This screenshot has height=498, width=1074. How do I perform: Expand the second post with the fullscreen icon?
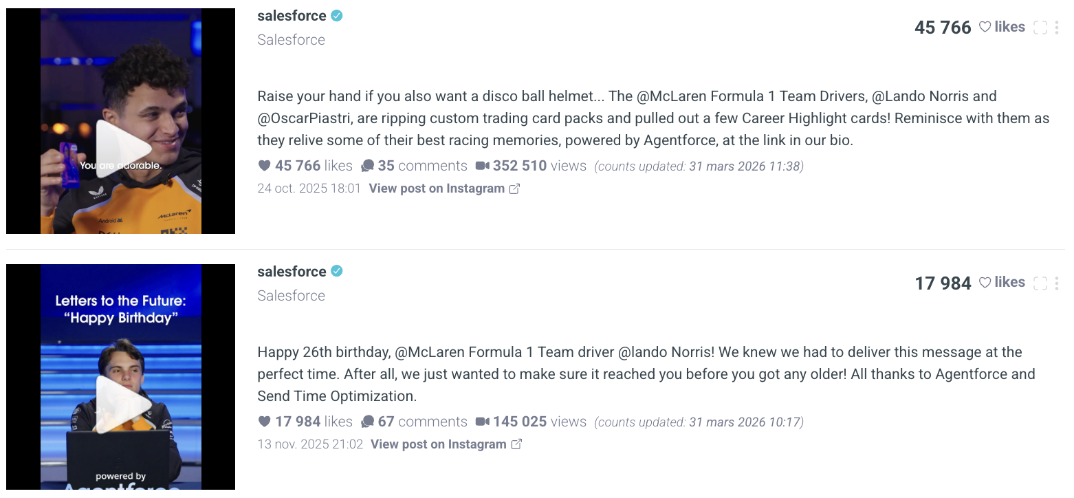coord(1040,283)
